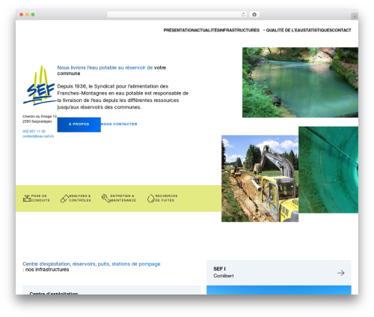
Task: Click the Recherche de fuites label
Action: [x=166, y=198]
